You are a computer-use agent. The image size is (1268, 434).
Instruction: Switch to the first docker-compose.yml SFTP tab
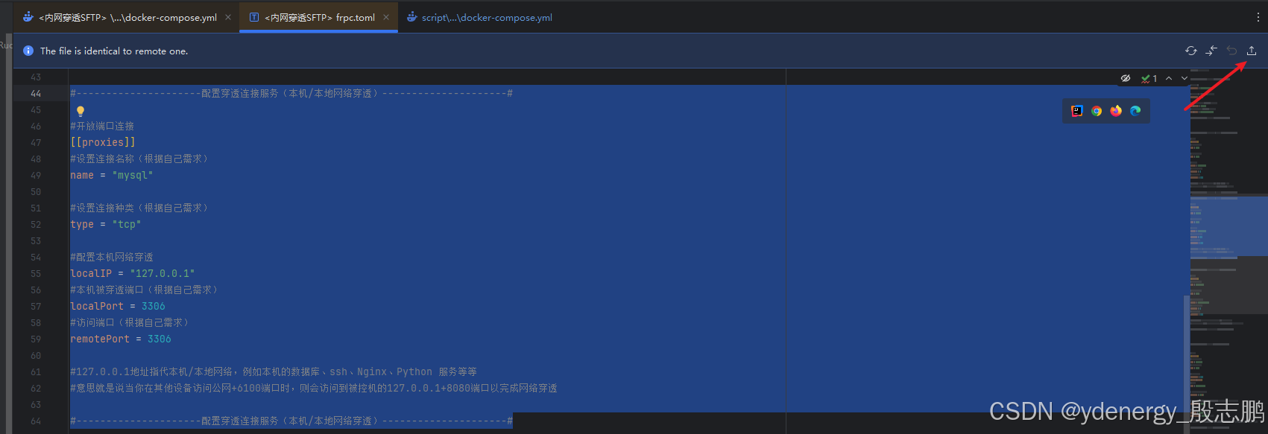pos(127,17)
